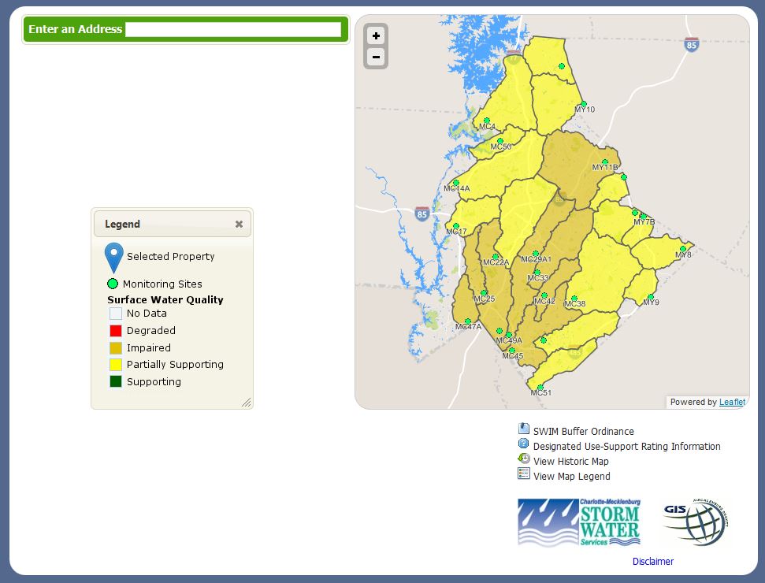This screenshot has height=583, width=765.
Task: Select monitoring site MY9 marker
Action: tap(650, 297)
